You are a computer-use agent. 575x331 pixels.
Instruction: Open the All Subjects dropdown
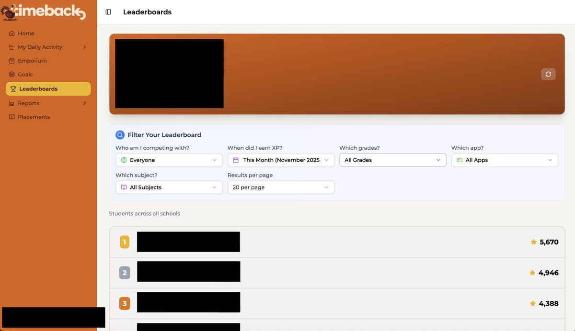[x=169, y=188]
